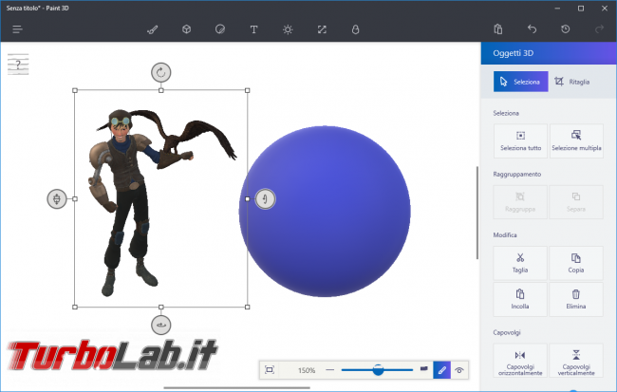Click the Elimina button
The height and width of the screenshot is (392, 617).
576,299
